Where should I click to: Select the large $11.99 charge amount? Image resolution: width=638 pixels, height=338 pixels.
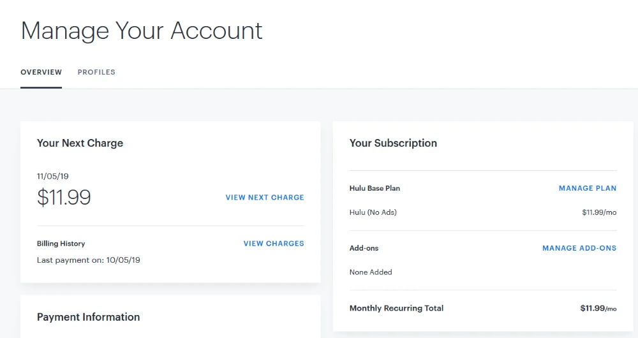64,197
